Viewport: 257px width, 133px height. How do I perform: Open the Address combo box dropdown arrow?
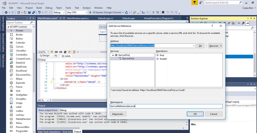[194, 46]
